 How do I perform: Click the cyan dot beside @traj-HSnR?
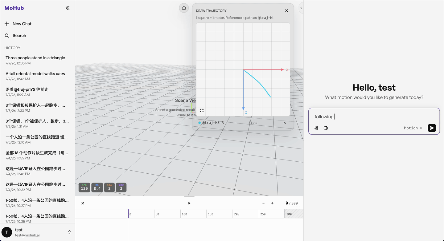pyautogui.click(x=199, y=123)
